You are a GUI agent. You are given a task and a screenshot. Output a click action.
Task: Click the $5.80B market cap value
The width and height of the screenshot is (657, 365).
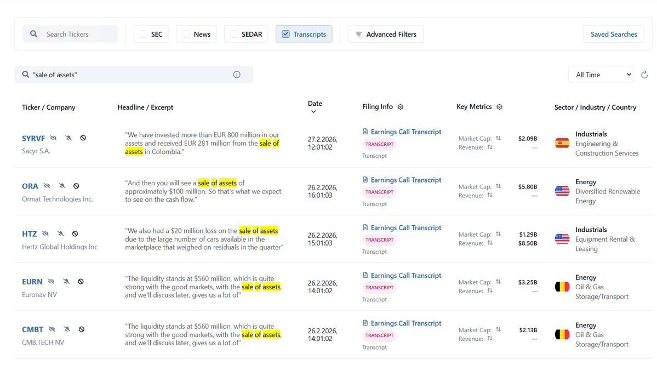[x=528, y=186]
